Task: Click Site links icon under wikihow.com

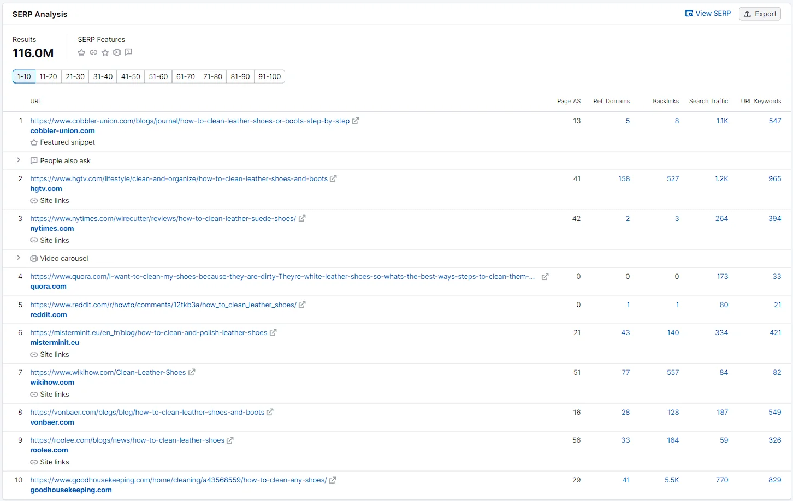Action: click(x=34, y=395)
